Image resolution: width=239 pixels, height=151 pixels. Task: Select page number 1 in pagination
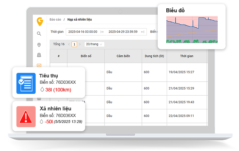coord(74,44)
